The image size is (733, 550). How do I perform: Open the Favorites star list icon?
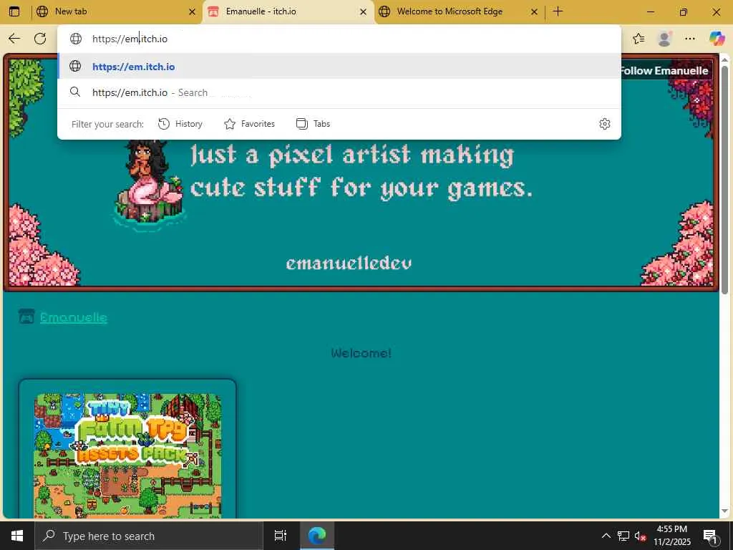639,39
